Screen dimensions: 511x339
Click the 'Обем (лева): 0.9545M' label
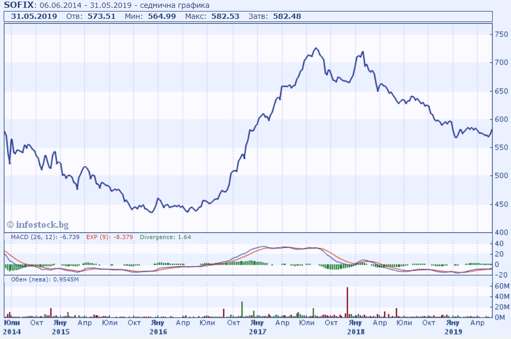[x=45, y=279]
